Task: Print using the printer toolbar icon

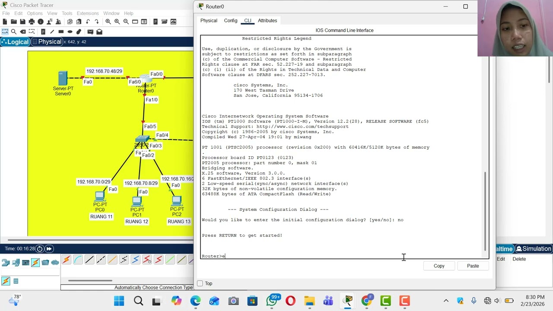Action: pyautogui.click(x=32, y=22)
